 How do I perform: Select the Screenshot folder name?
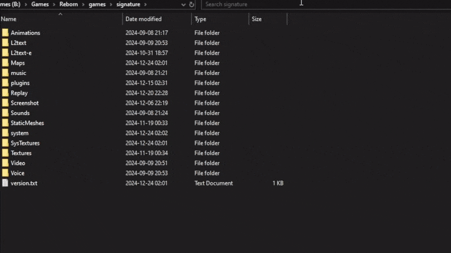click(x=25, y=103)
